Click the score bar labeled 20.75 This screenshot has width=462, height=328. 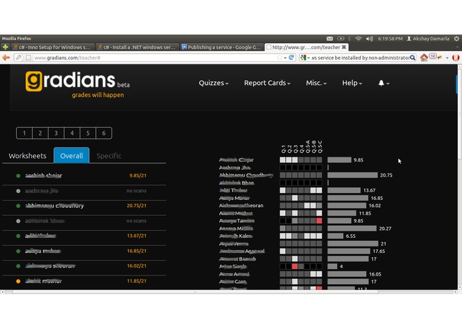tap(352, 175)
